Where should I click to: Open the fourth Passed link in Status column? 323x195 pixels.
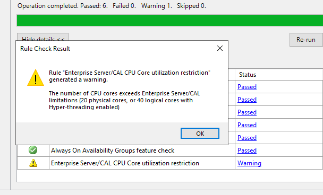247,125
